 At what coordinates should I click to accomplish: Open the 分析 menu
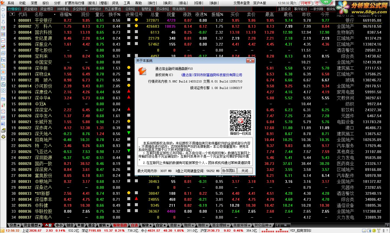(x=57, y=3)
